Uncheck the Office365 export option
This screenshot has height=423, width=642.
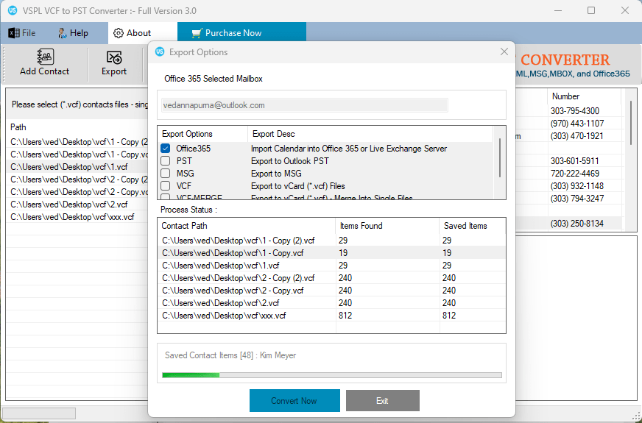166,149
